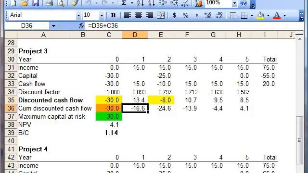Viewport: 308px width, 173px height.
Task: Select orange cell -30.0 in row 36
Action: [x=109, y=108]
